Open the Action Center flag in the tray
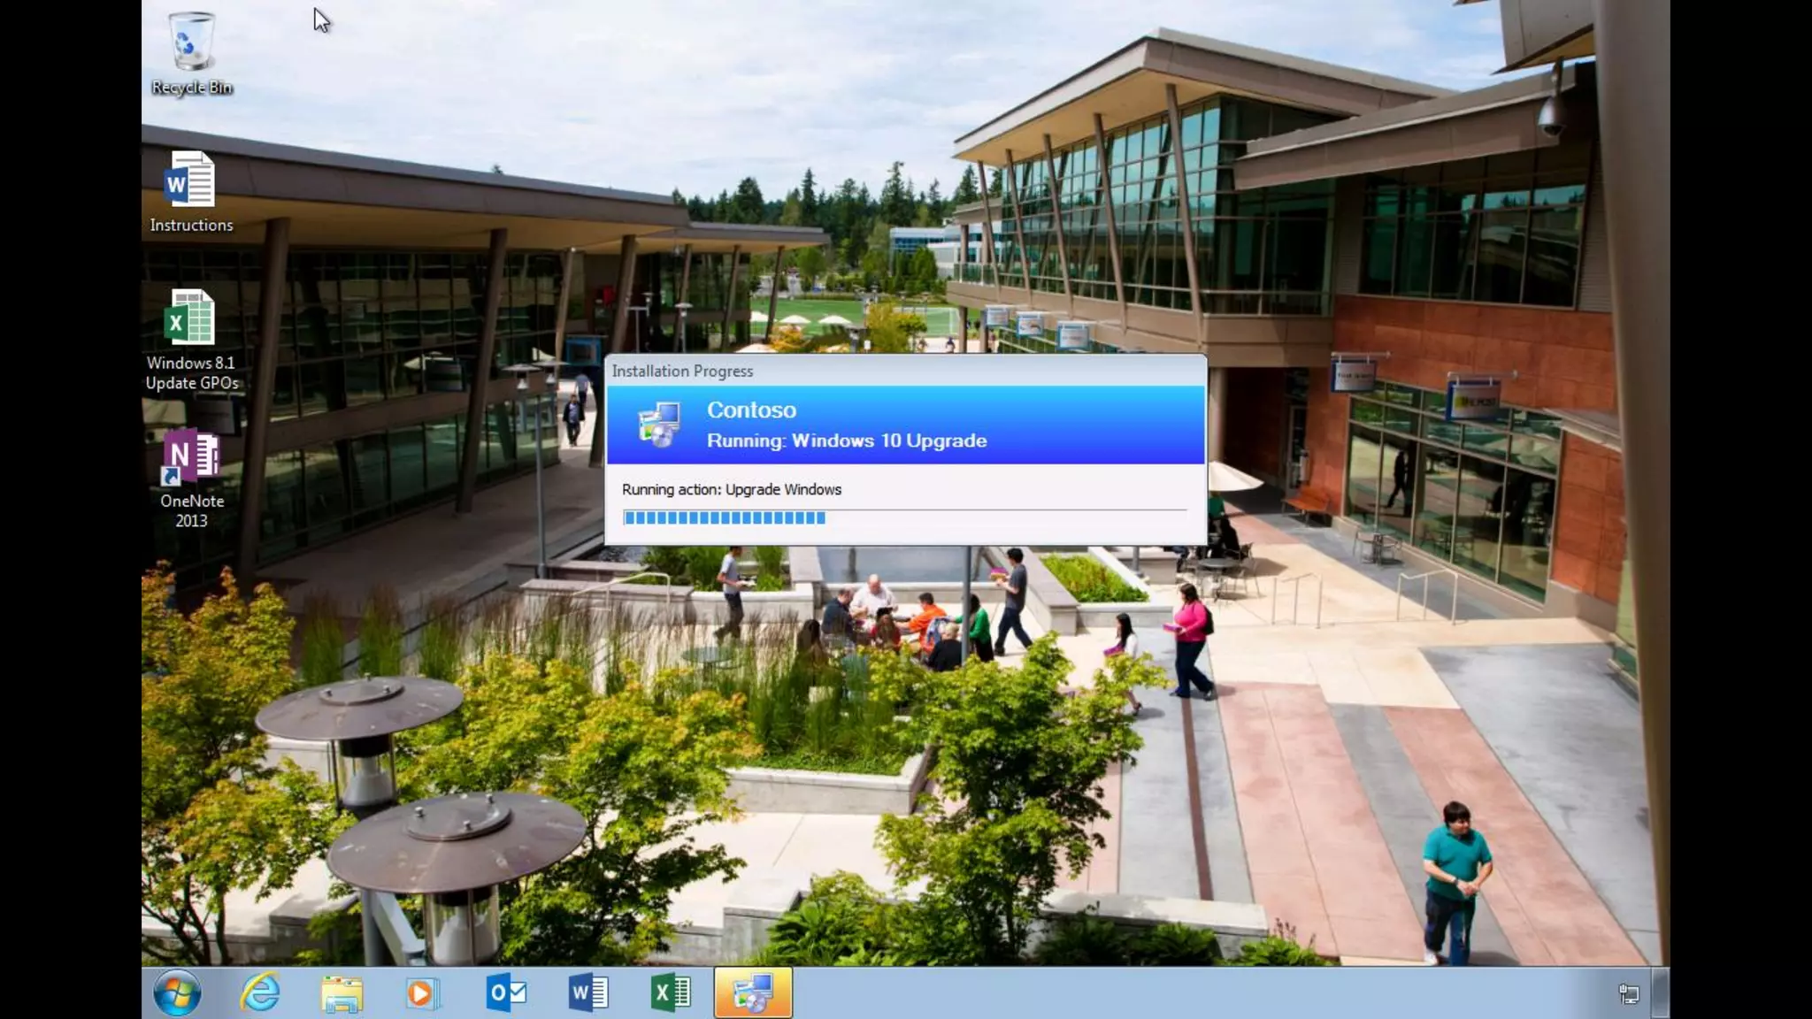 click(1629, 993)
